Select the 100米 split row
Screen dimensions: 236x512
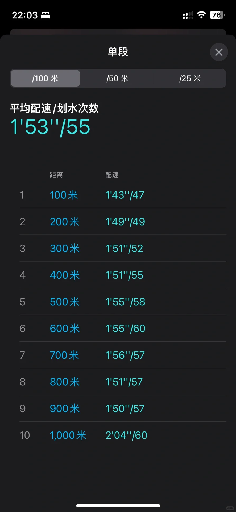123,195
